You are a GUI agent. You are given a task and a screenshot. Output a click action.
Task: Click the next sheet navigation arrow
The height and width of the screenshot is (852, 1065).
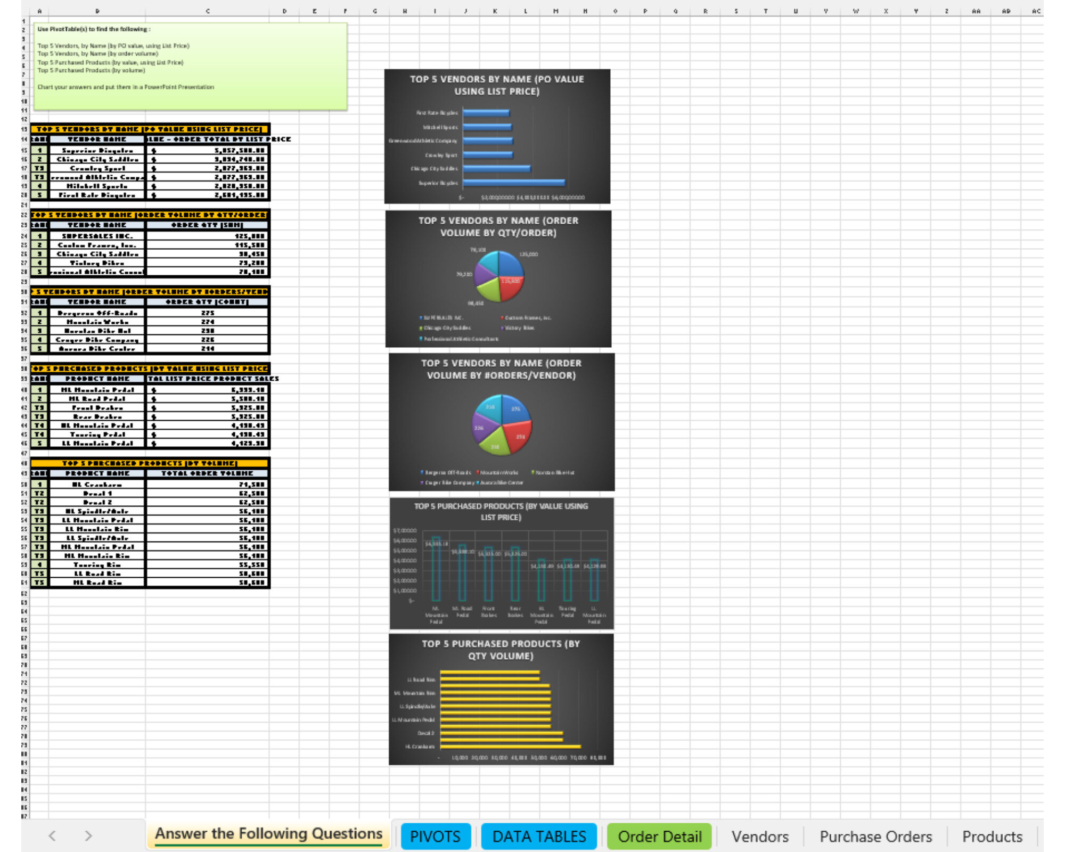[88, 835]
